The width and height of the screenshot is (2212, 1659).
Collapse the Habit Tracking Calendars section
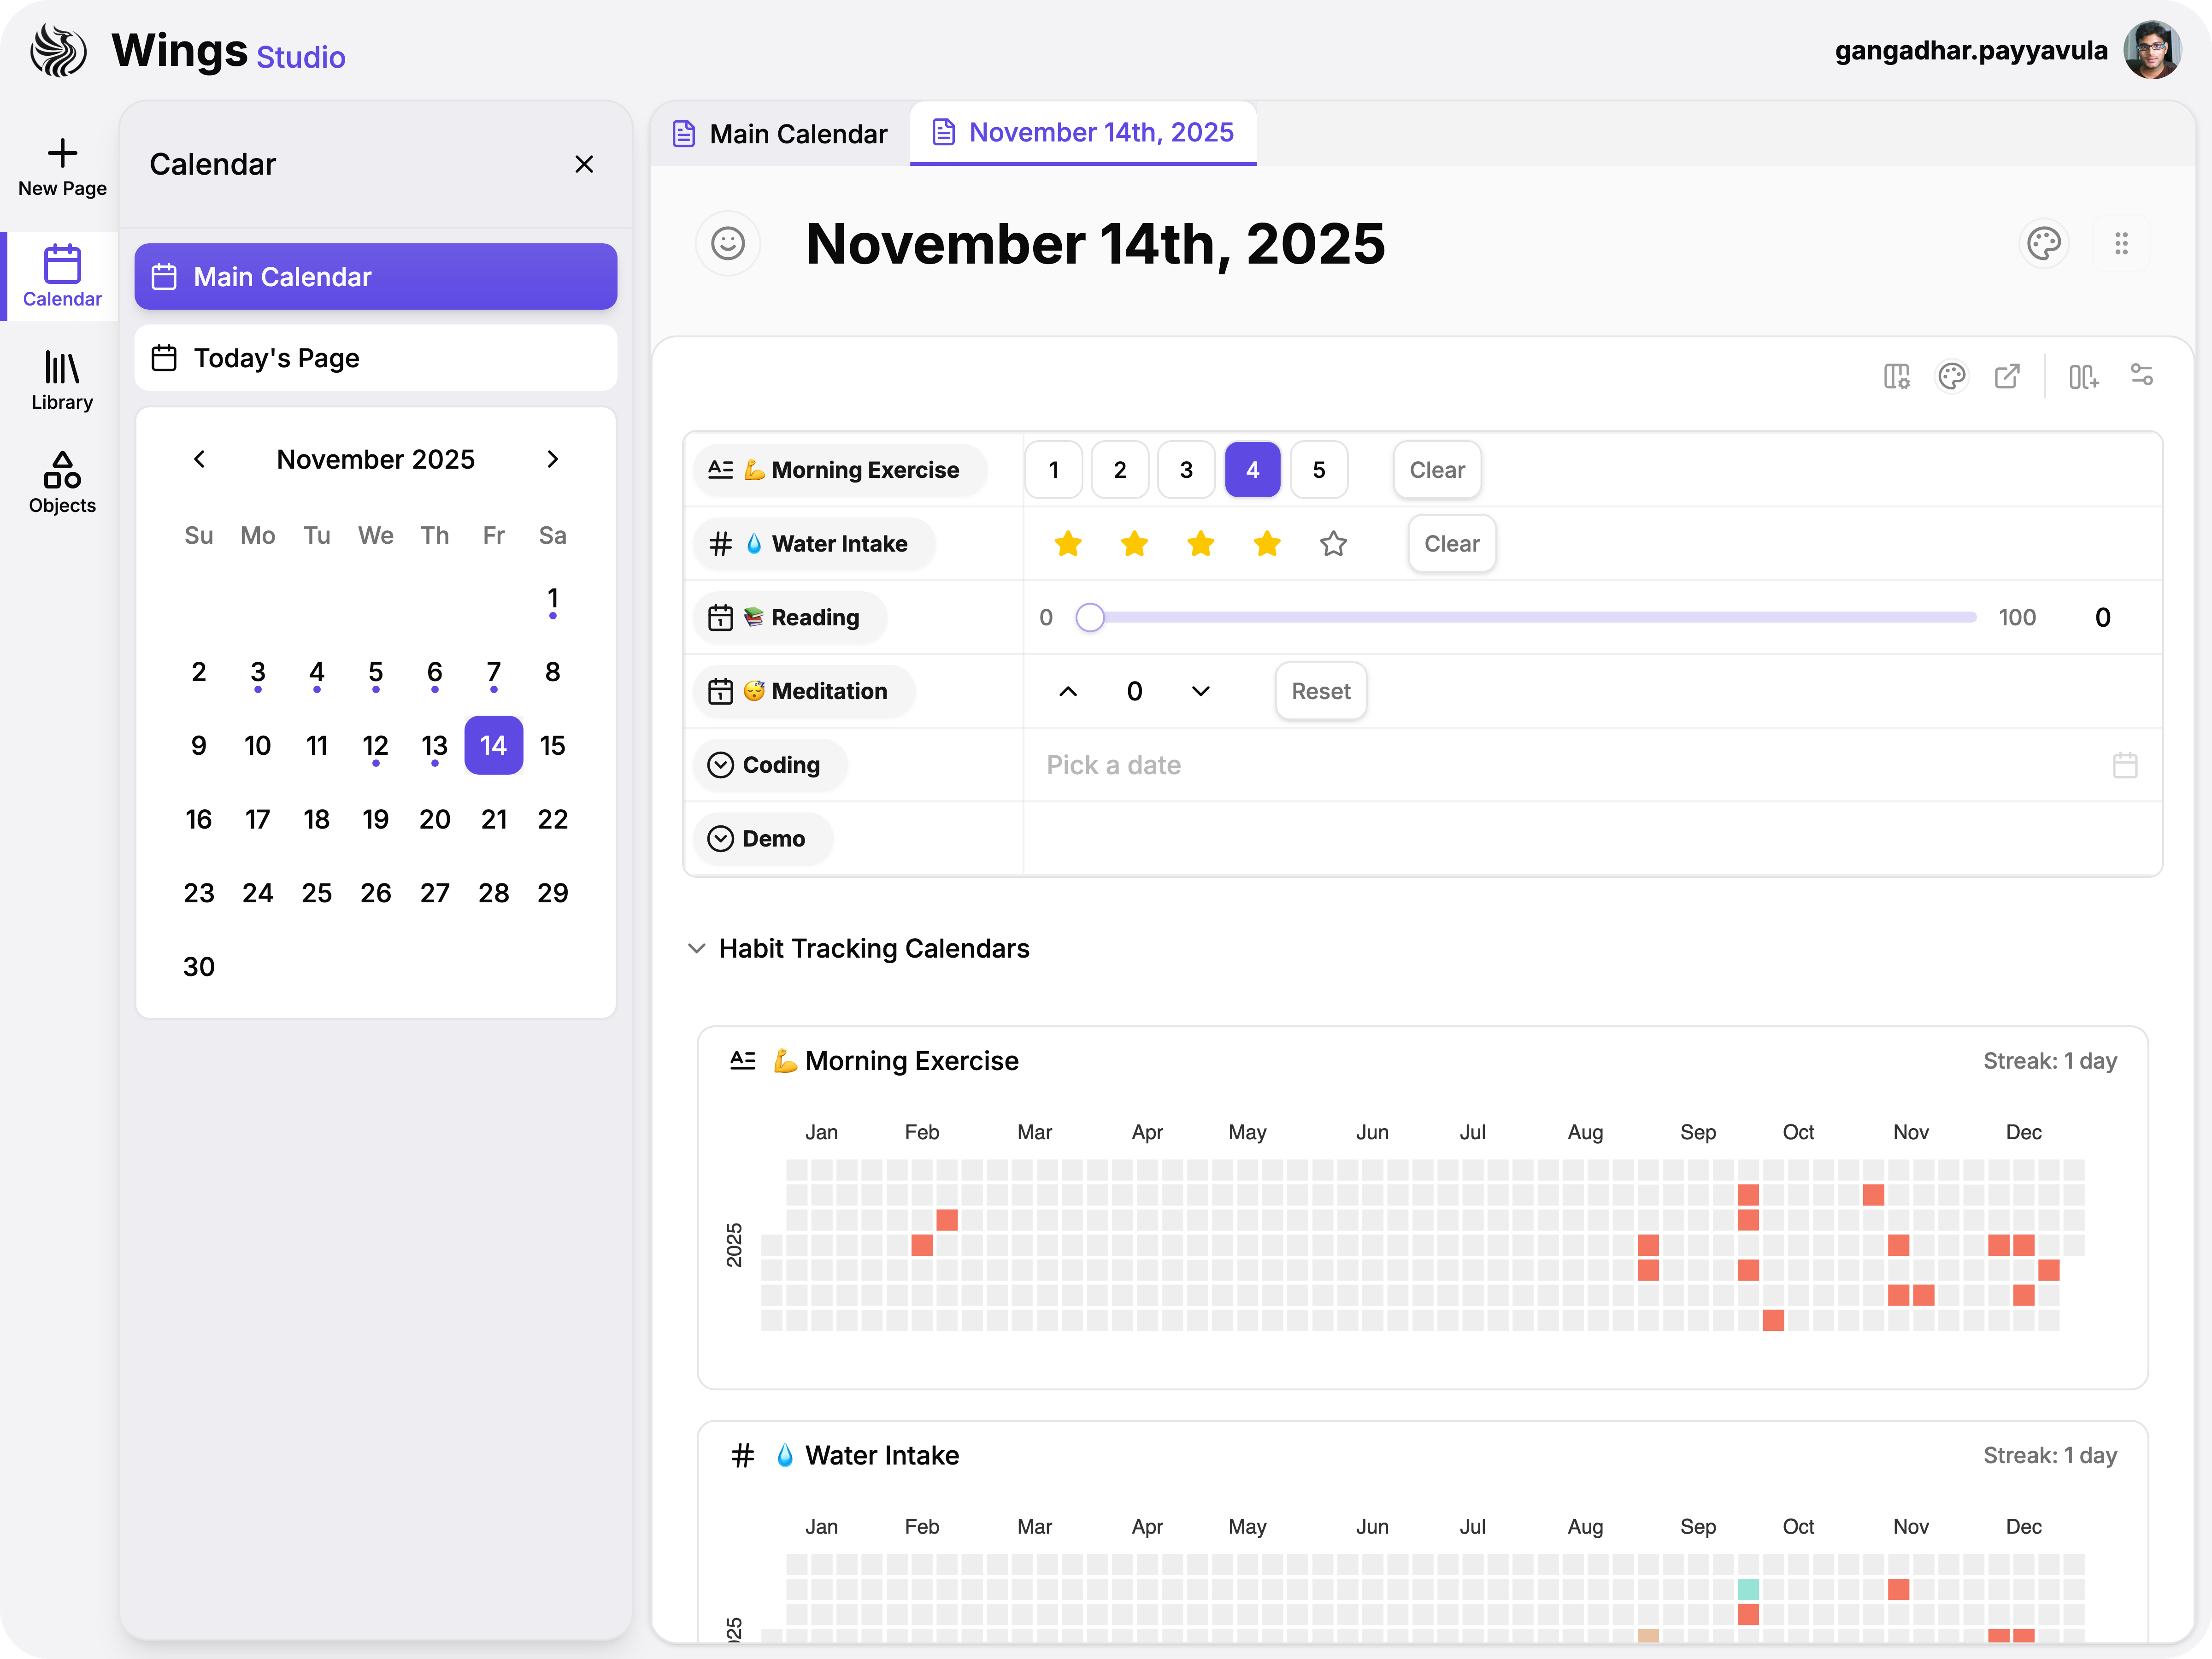[x=697, y=948]
